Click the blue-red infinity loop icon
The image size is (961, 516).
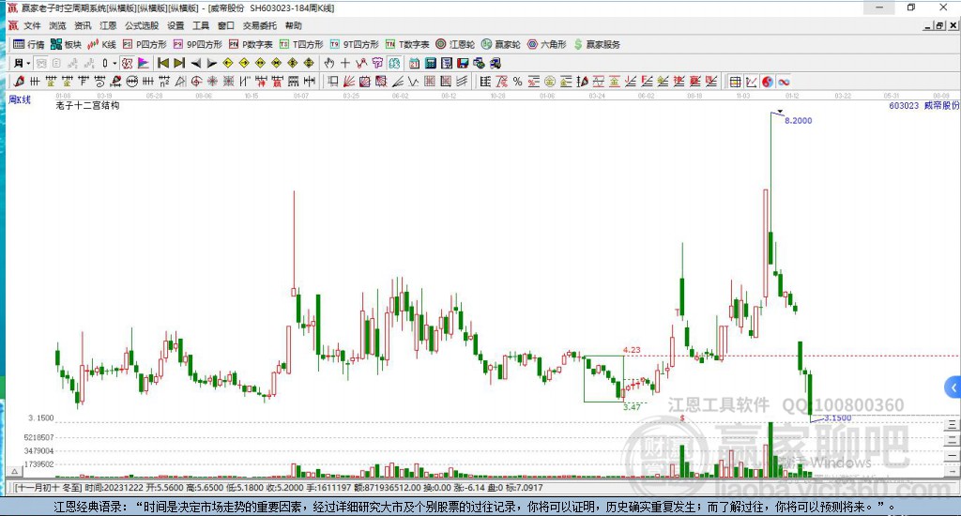click(784, 82)
